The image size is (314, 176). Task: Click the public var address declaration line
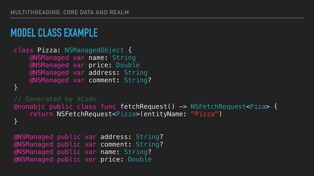88,137
